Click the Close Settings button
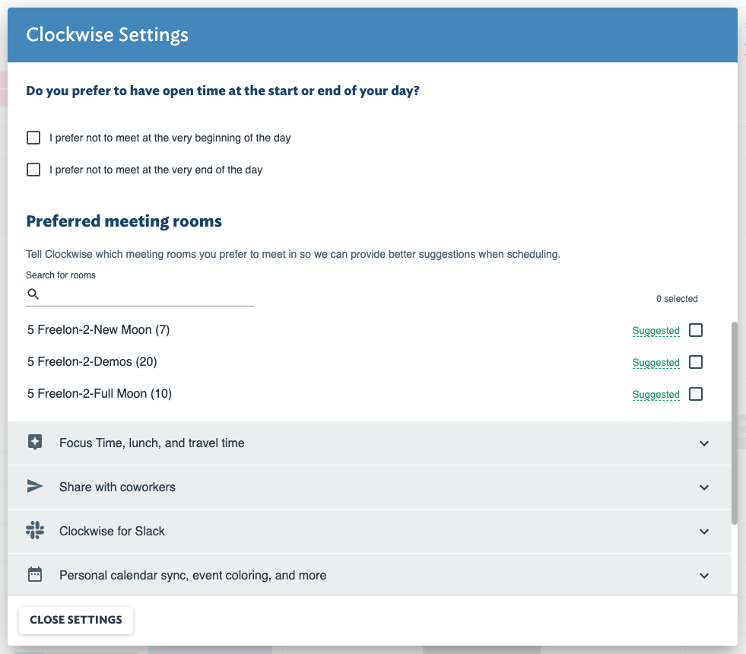The height and width of the screenshot is (654, 746). pos(76,620)
